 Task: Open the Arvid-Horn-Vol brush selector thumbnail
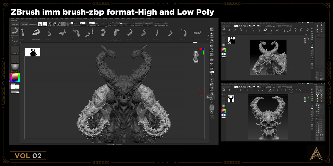[x=15, y=32]
